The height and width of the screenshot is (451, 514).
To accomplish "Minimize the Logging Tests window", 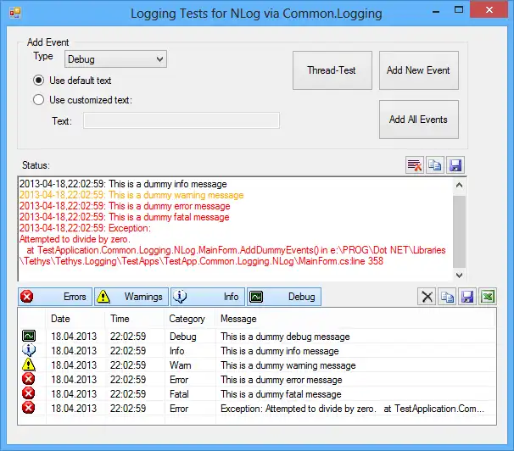I will (x=436, y=11).
